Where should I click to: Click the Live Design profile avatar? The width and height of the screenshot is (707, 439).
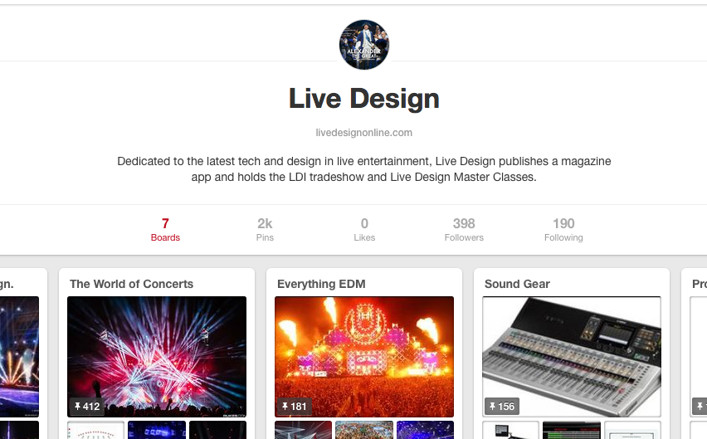pyautogui.click(x=363, y=45)
